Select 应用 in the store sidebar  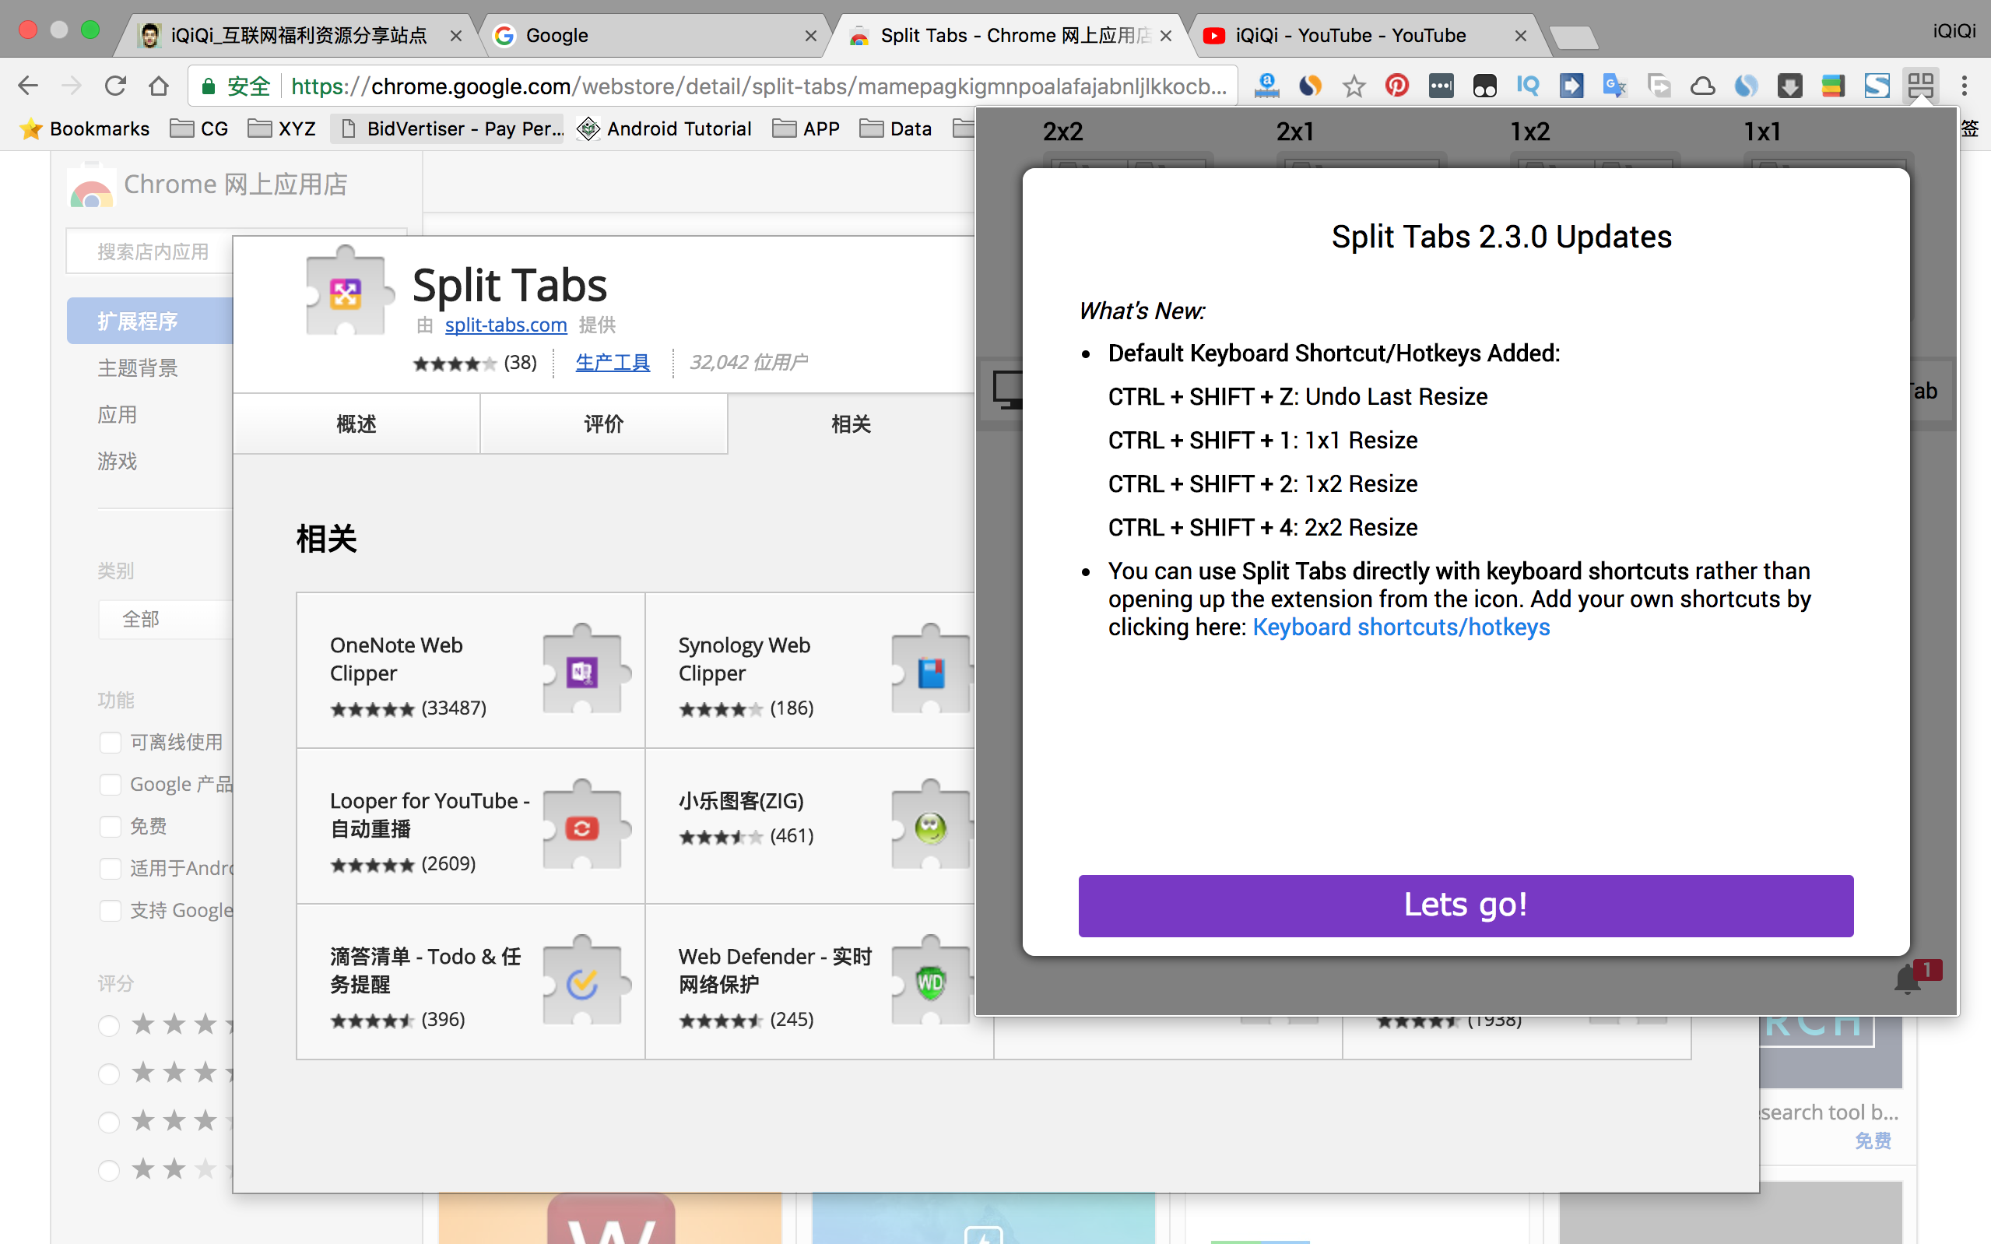(x=117, y=415)
